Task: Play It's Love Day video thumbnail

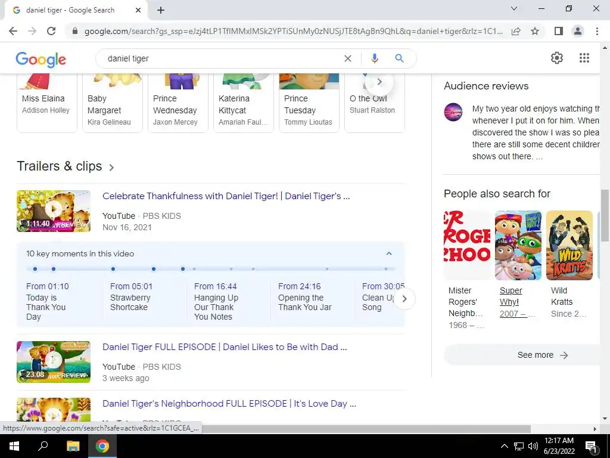Action: coord(54,410)
